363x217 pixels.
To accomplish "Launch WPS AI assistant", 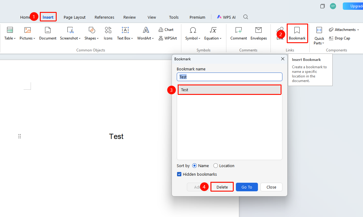I will 226,17.
